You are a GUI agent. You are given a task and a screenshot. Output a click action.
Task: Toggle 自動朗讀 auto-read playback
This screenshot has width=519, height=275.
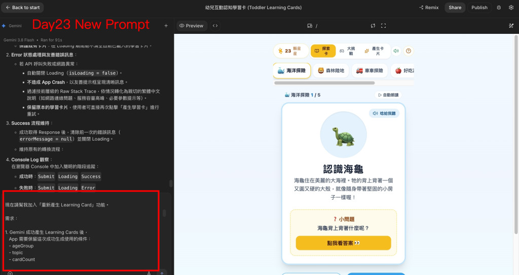388,95
